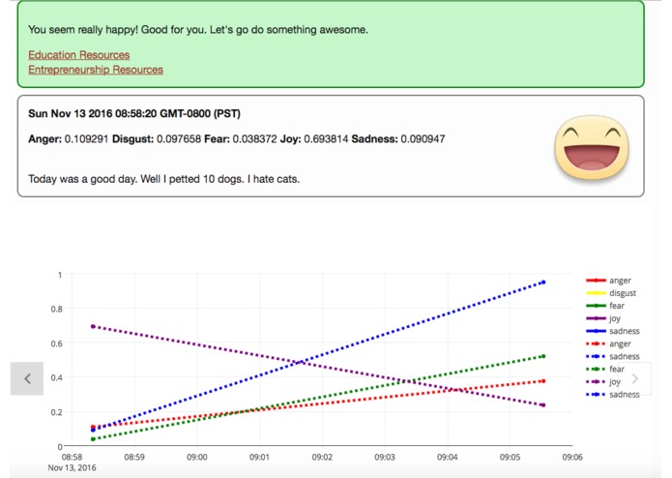Click the 09:00 x-axis label
This screenshot has width=672, height=478.
(196, 457)
